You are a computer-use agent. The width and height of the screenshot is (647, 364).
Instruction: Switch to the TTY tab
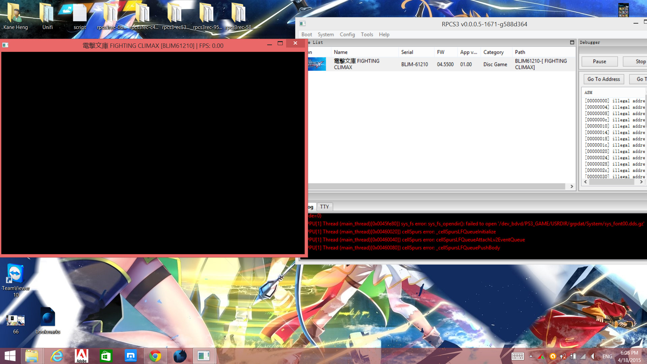tap(324, 207)
